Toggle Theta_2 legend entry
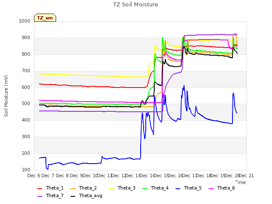This screenshot has width=272, height=204. pyautogui.click(x=84, y=188)
